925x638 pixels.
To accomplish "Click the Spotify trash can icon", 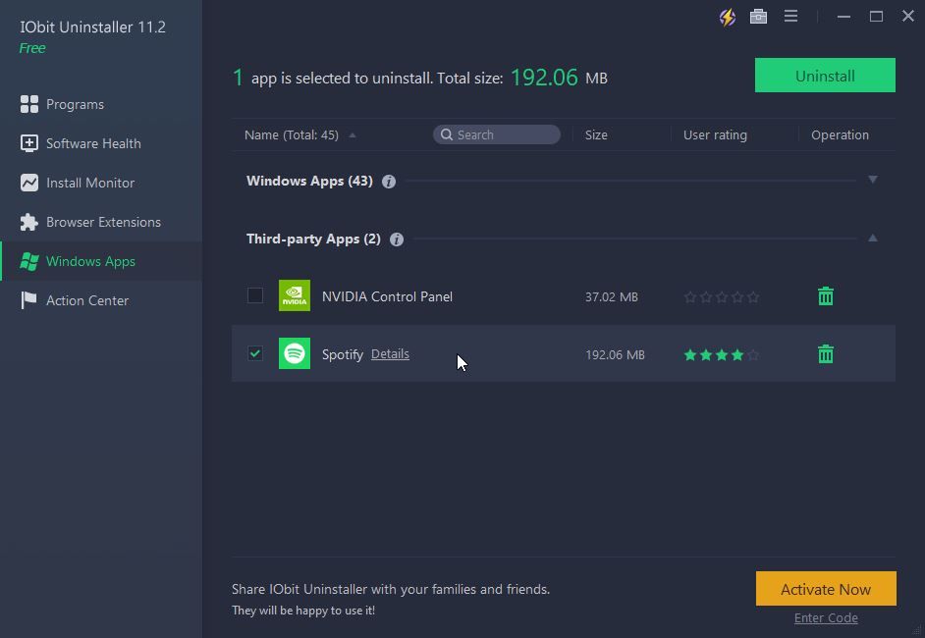I will [825, 354].
